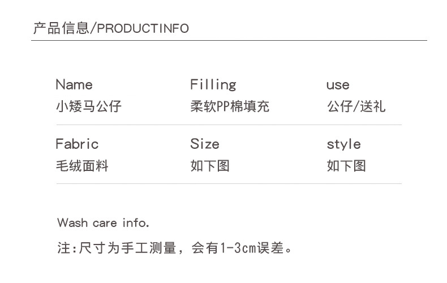Click the Size label

(x=204, y=144)
